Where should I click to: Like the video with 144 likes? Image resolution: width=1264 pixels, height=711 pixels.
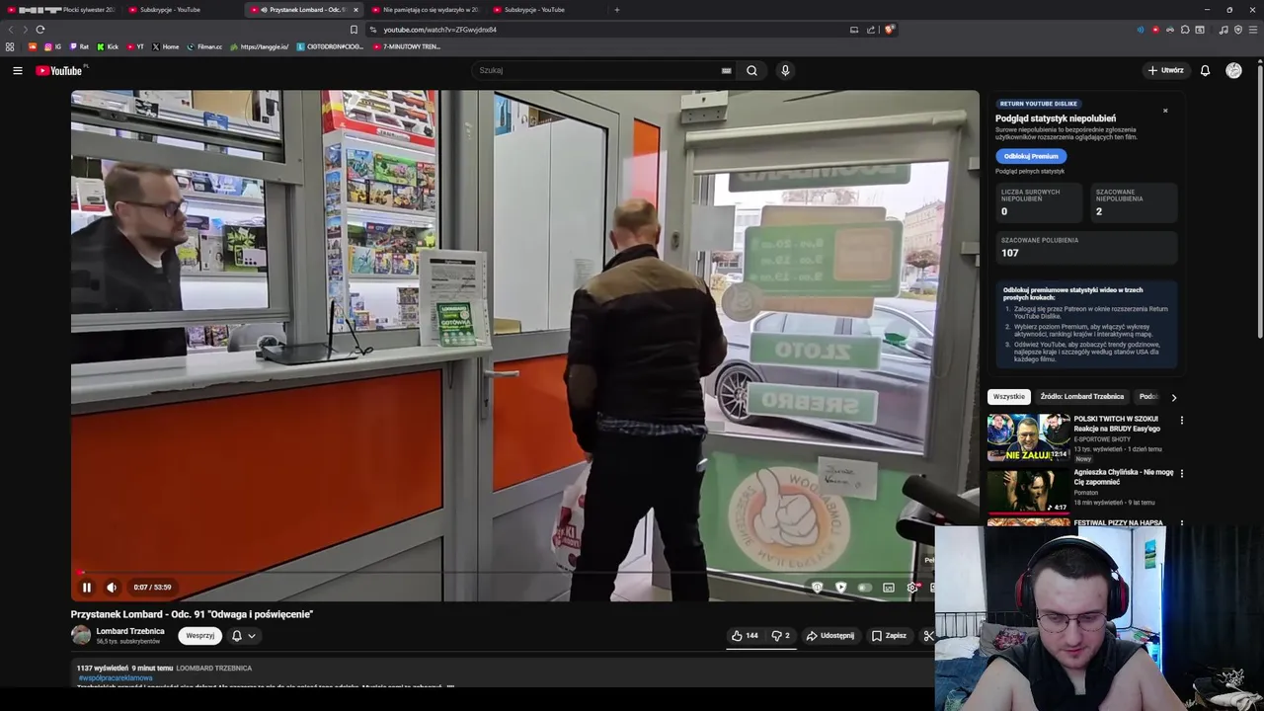[x=745, y=636]
